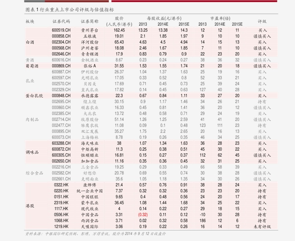Select stock code 002329.CH

pos(61,90)
